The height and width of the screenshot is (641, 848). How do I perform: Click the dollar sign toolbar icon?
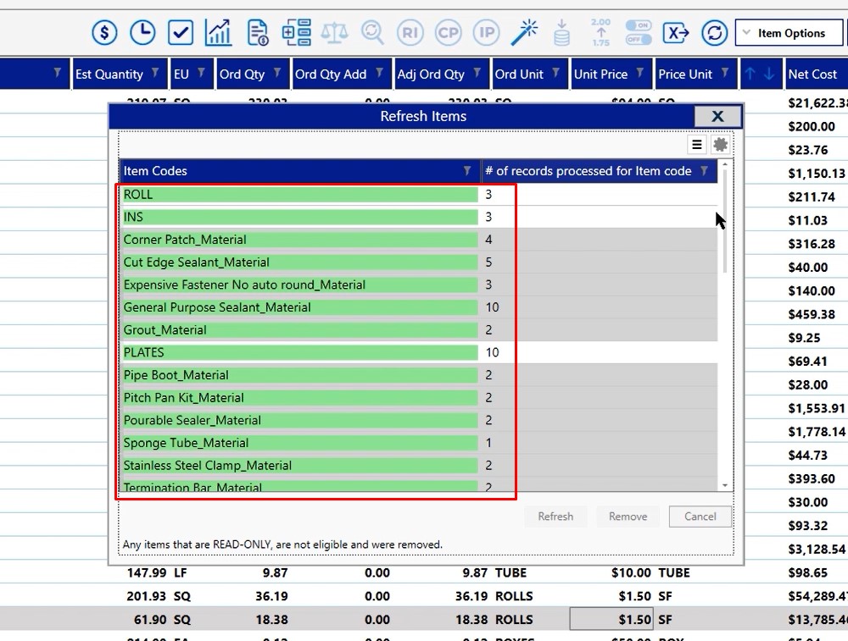click(x=104, y=32)
